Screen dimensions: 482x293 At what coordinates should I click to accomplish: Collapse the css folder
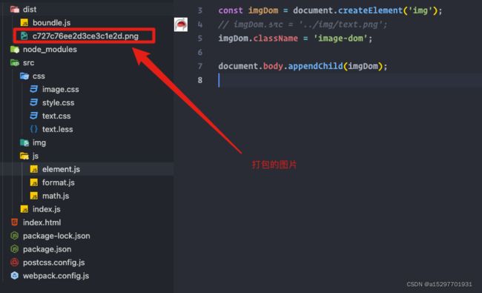point(39,76)
